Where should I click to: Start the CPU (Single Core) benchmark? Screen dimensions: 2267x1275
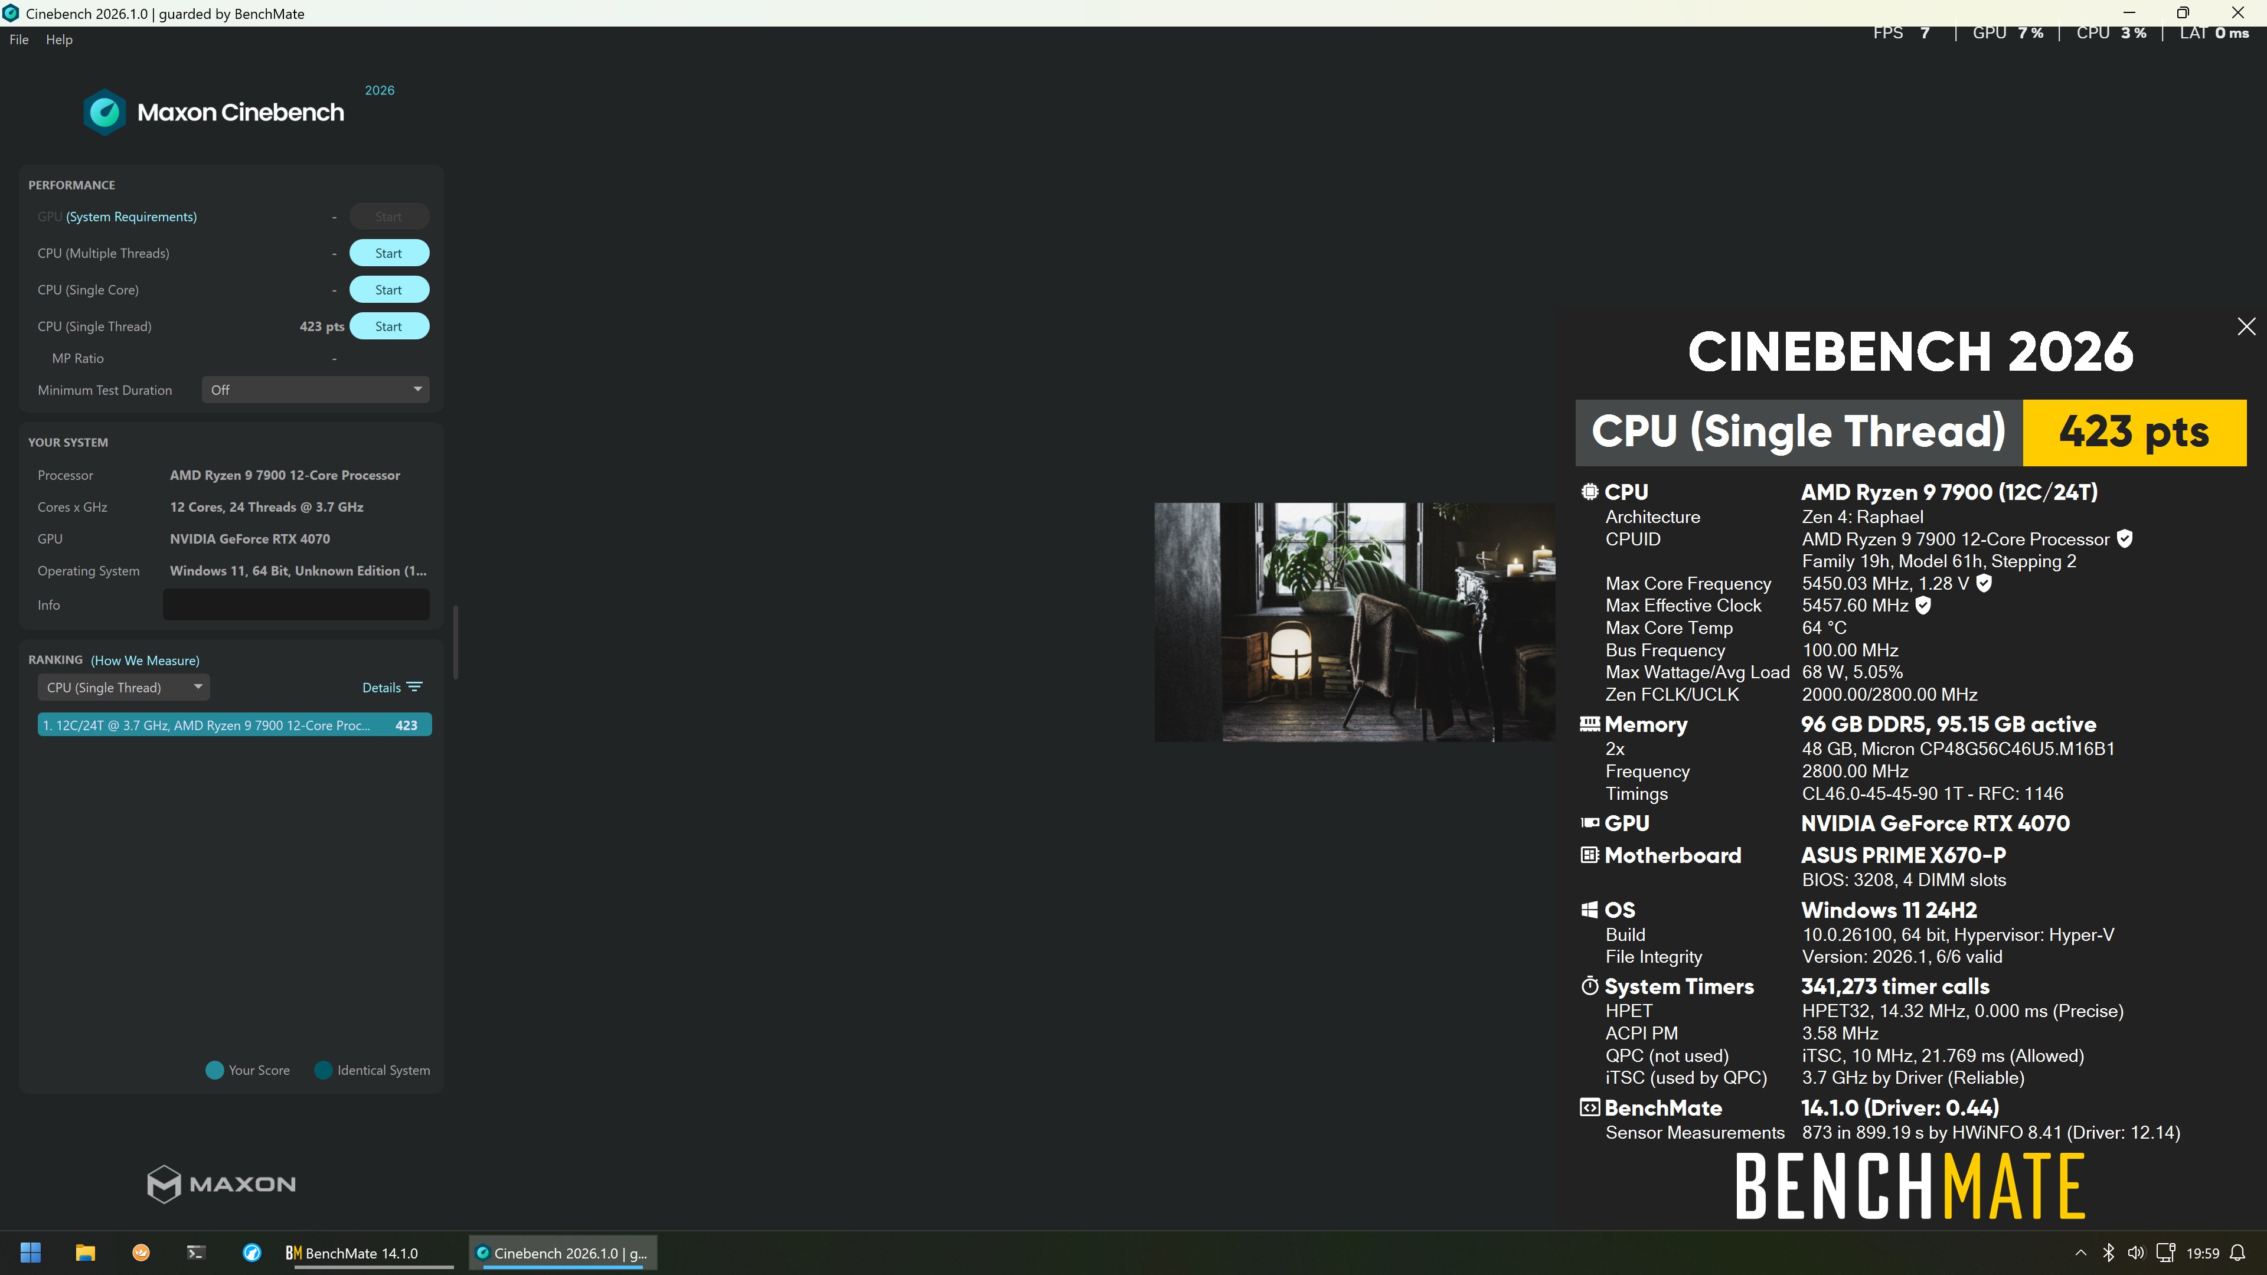coord(389,289)
